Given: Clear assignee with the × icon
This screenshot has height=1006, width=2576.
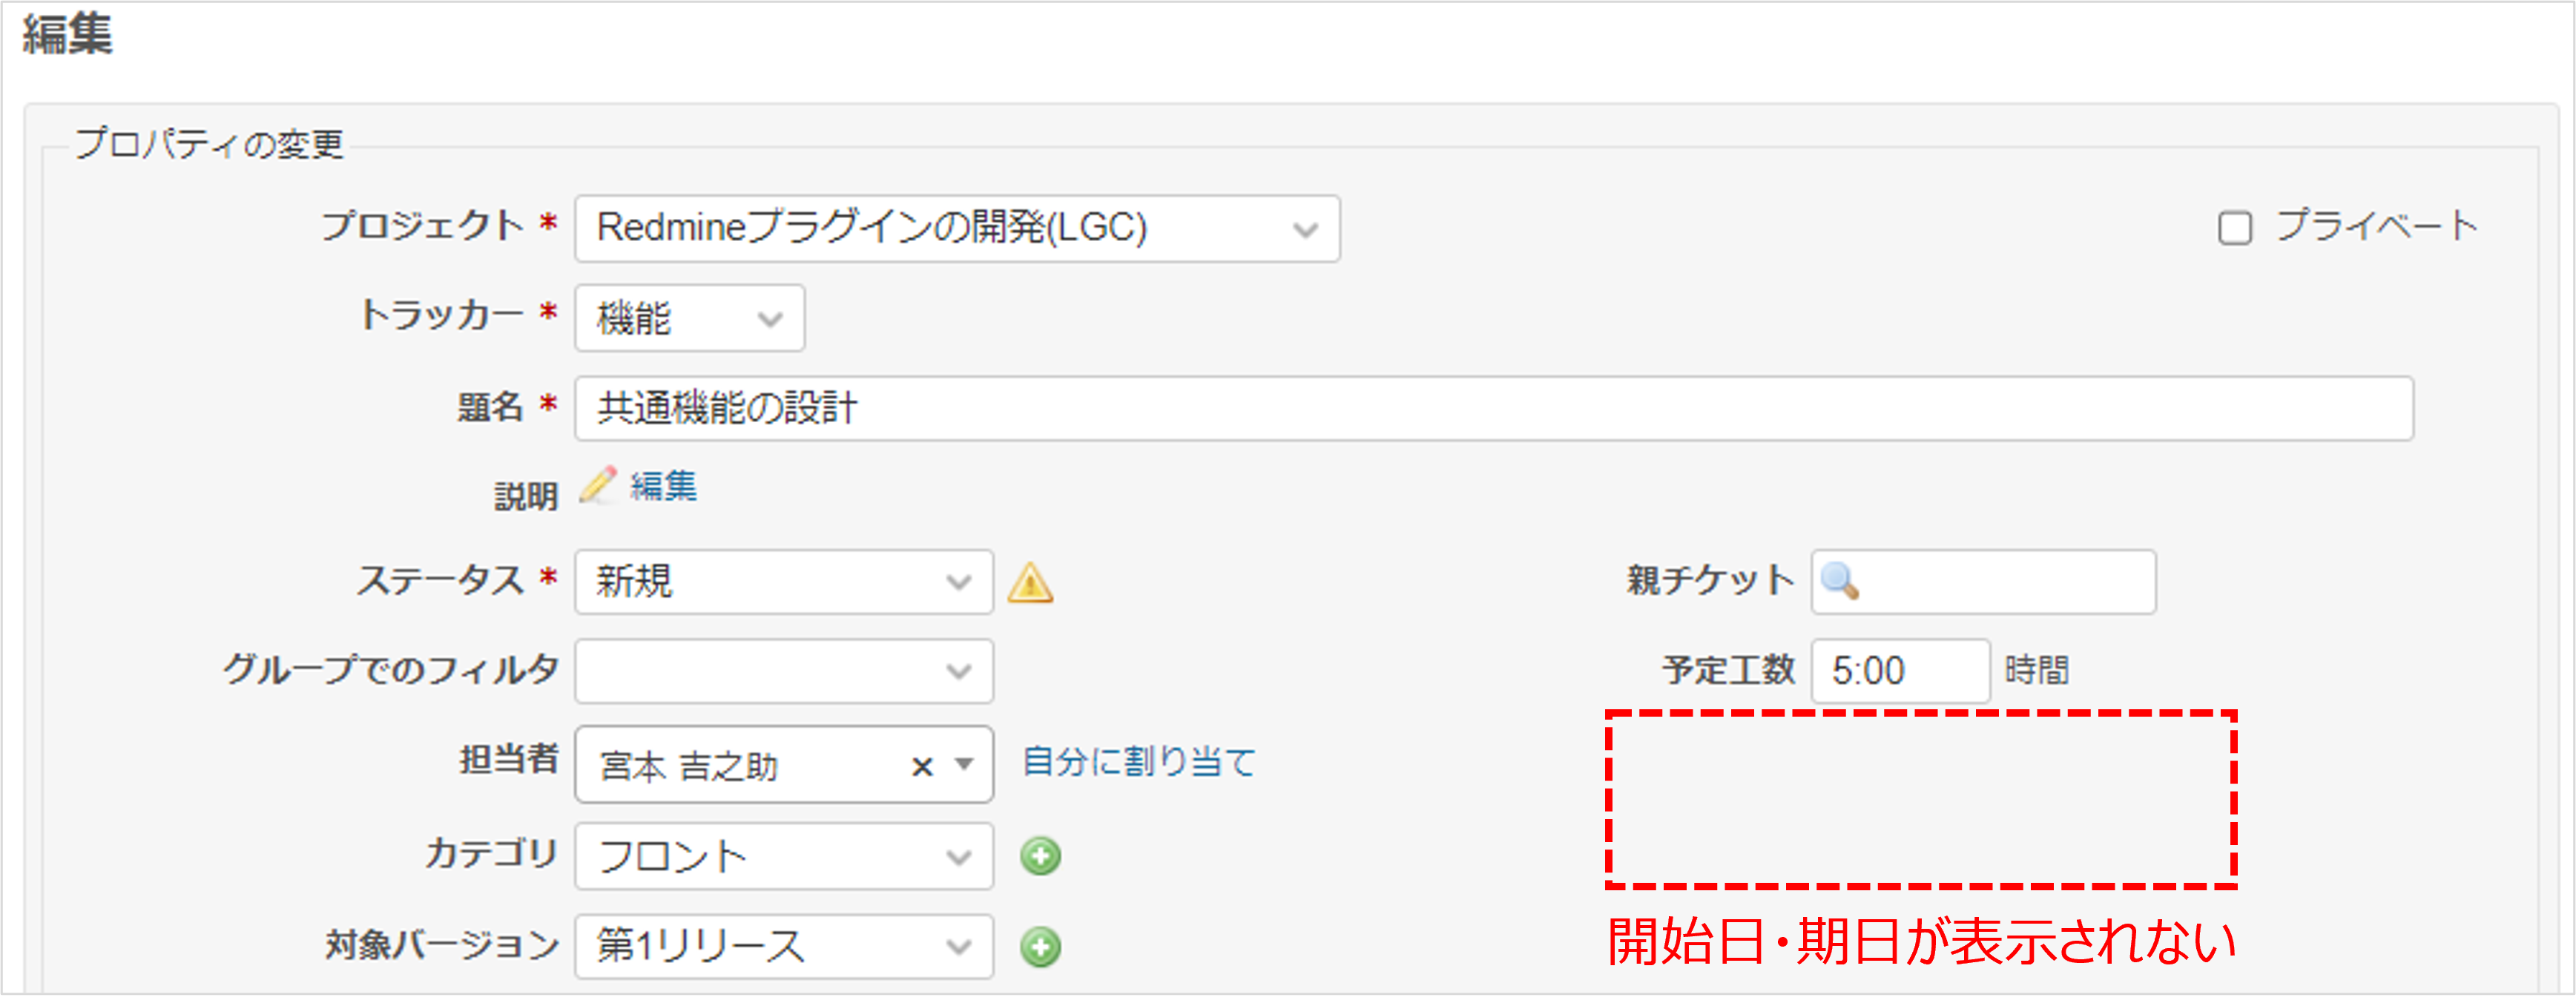Looking at the screenshot, I should pyautogui.click(x=922, y=766).
